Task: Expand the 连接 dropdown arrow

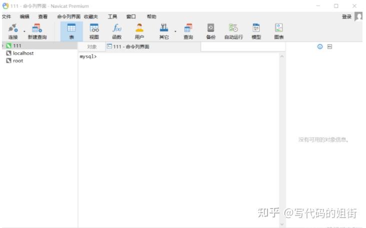Action: tap(24, 31)
